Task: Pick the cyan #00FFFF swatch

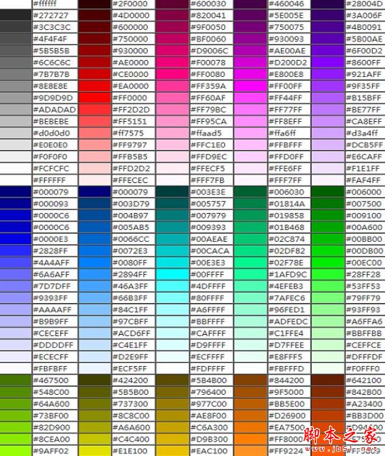Action: (172, 274)
